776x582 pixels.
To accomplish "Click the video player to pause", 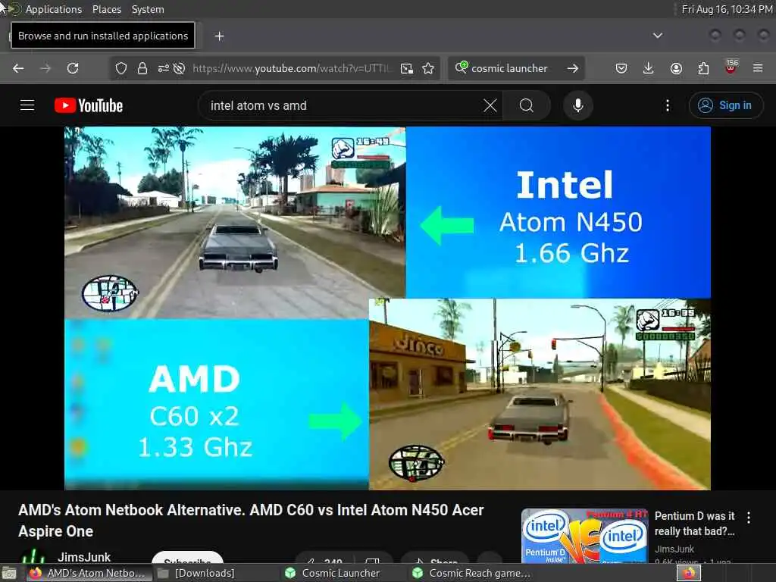I will coord(387,308).
